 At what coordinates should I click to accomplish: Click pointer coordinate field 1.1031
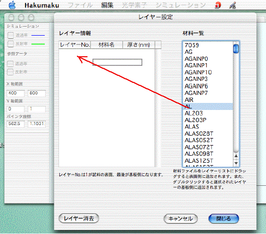pyautogui.click(x=37, y=124)
